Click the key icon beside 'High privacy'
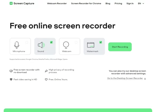 tap(46, 71)
